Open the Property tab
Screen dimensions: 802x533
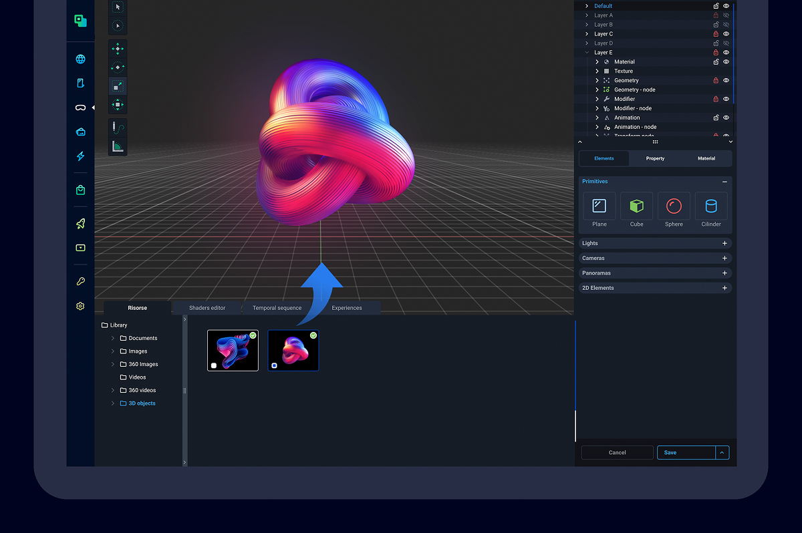pos(655,158)
